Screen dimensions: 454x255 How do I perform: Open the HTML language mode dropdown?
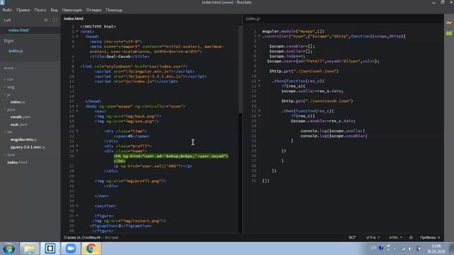tap(396, 237)
